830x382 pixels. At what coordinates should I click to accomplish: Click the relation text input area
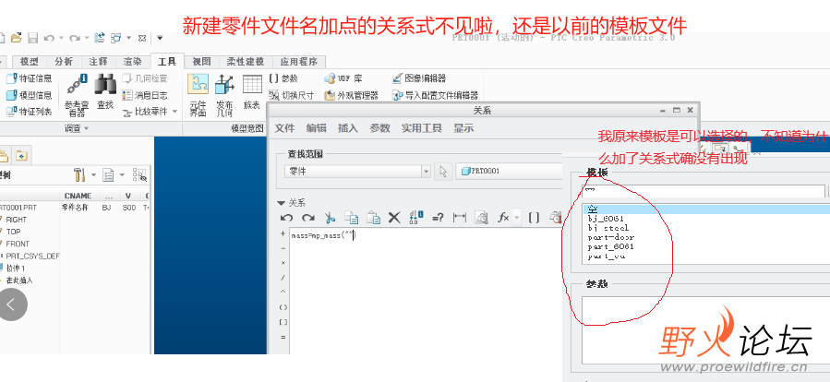click(x=427, y=290)
